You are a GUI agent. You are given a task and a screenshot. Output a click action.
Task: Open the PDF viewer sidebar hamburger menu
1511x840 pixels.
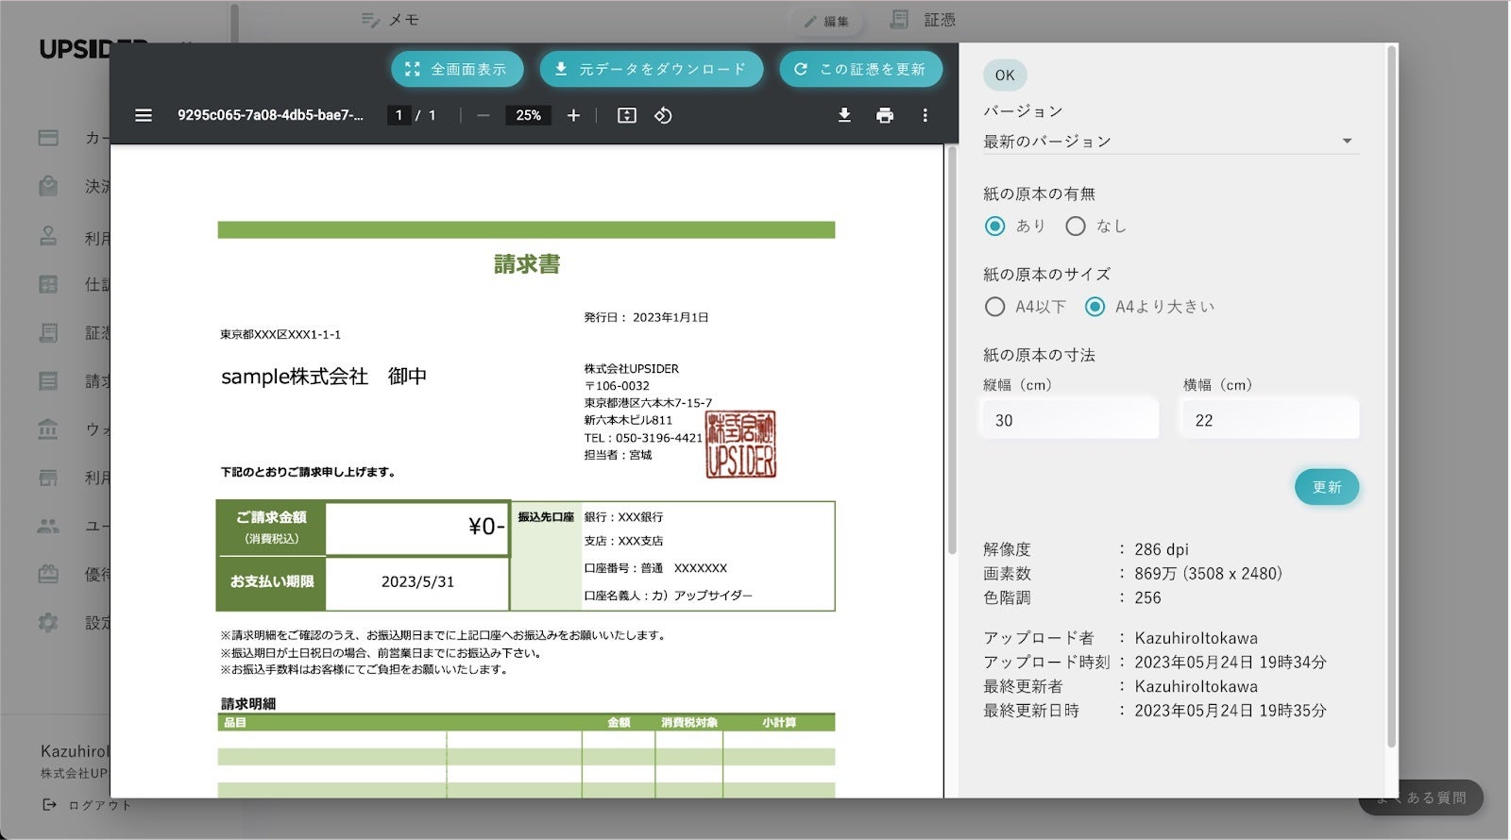pyautogui.click(x=144, y=115)
